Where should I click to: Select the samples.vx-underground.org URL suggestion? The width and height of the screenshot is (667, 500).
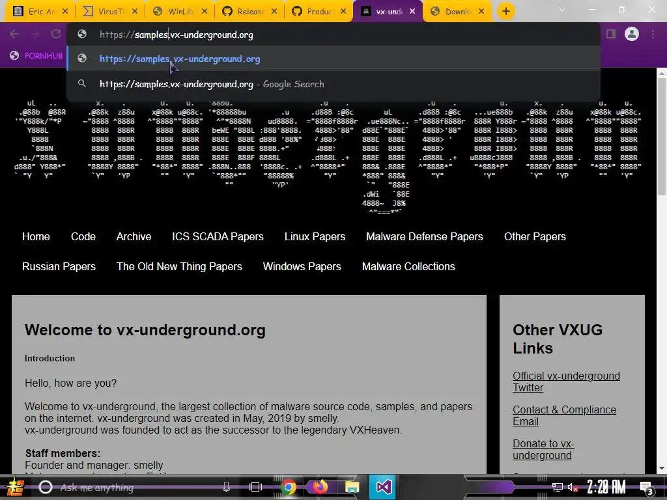point(333,59)
